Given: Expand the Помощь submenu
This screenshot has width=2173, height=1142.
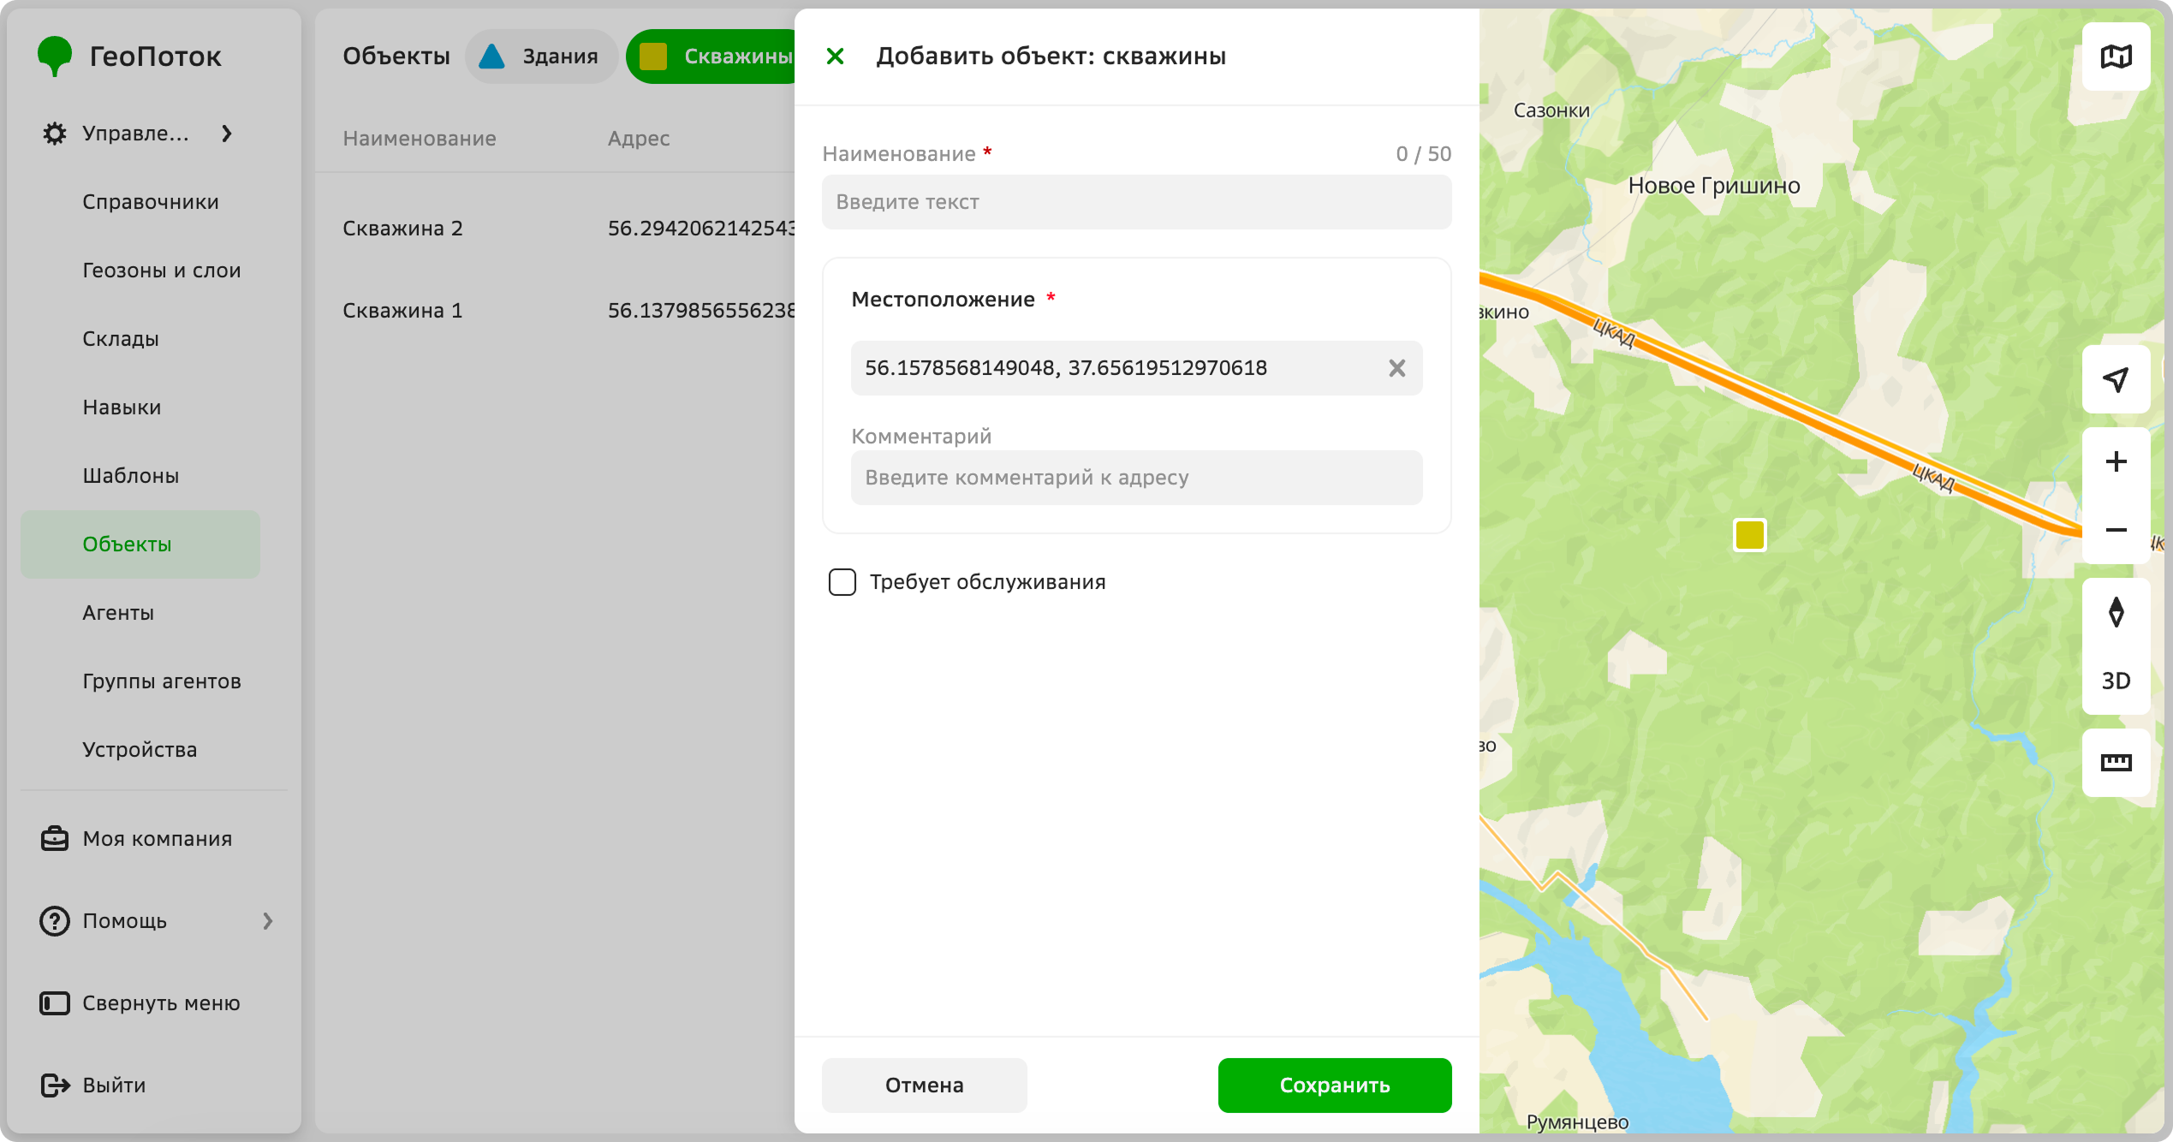Looking at the screenshot, I should pos(267,921).
